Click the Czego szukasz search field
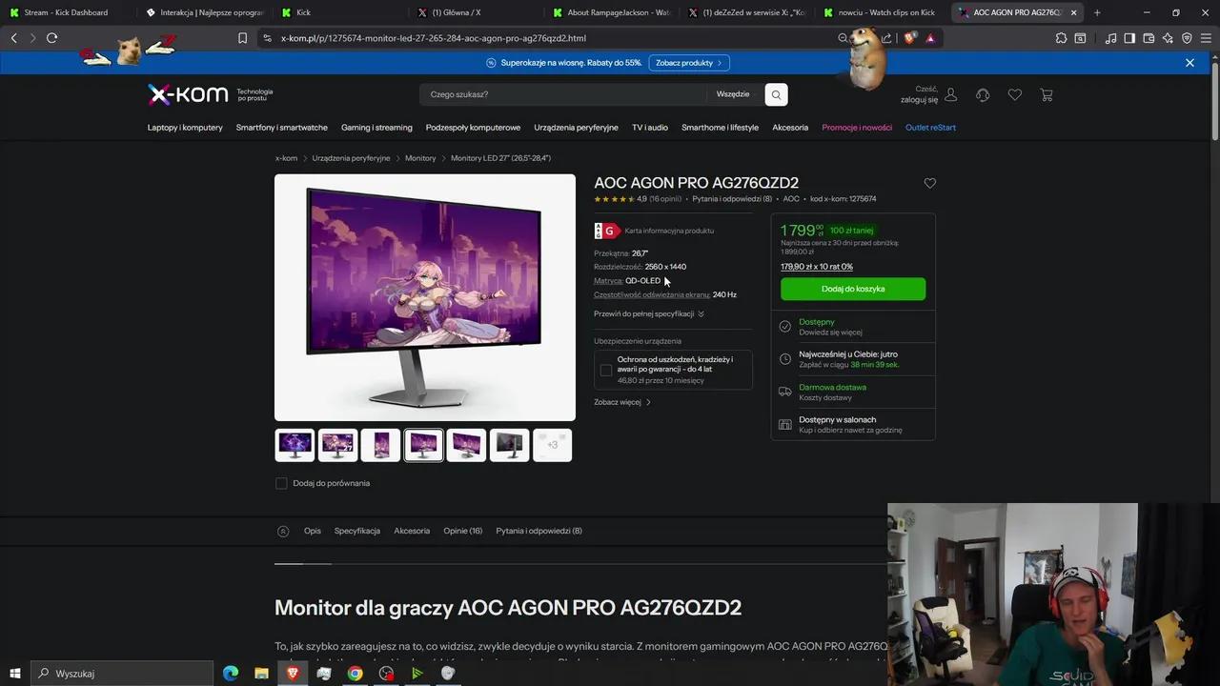 (562, 94)
